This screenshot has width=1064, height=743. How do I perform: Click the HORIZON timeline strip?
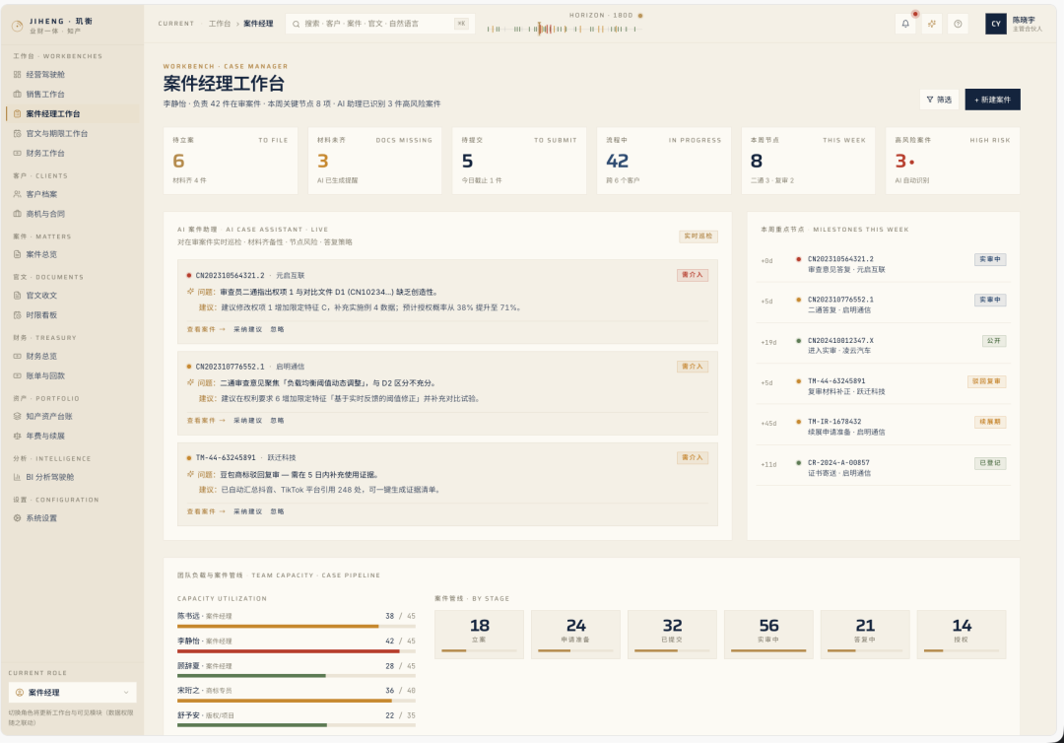565,30
